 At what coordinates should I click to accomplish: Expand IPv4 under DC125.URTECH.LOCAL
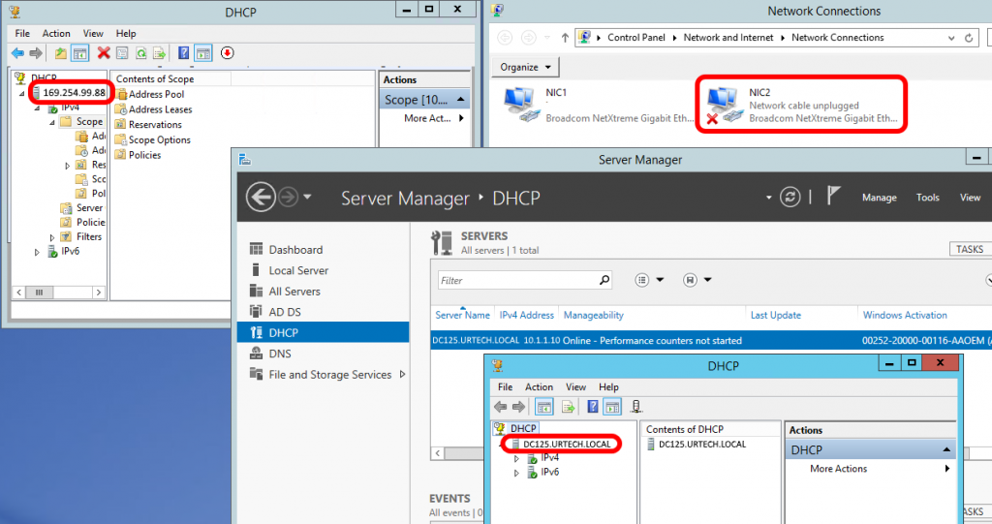[x=517, y=458]
